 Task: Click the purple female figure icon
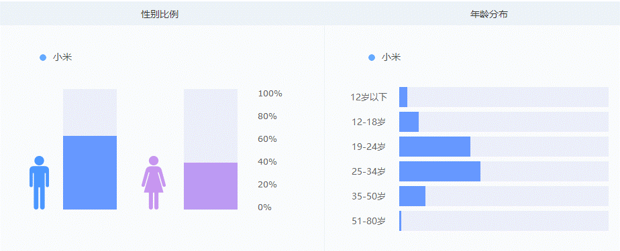[154, 182]
